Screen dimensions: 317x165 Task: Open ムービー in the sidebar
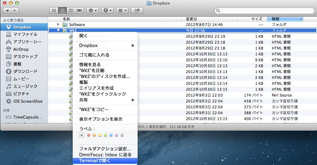[x=24, y=79]
